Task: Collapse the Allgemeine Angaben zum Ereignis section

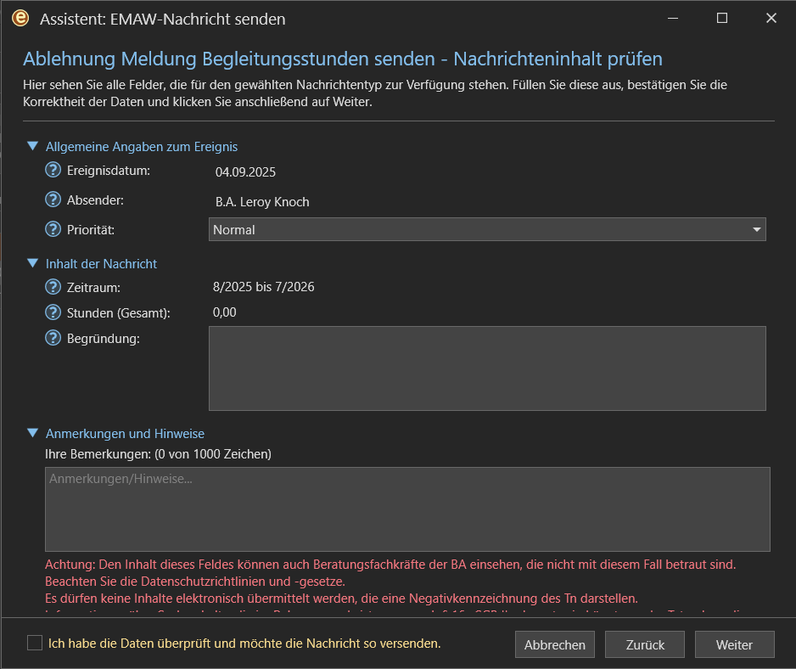Action: pos(33,146)
